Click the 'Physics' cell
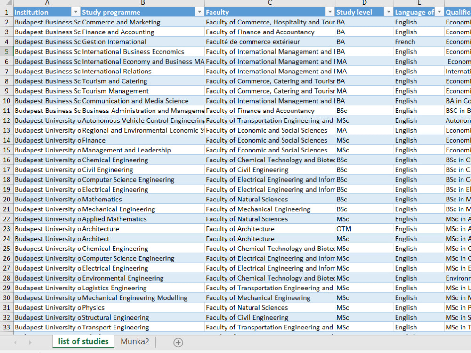Viewport: 471px width, 353px height. (x=143, y=308)
